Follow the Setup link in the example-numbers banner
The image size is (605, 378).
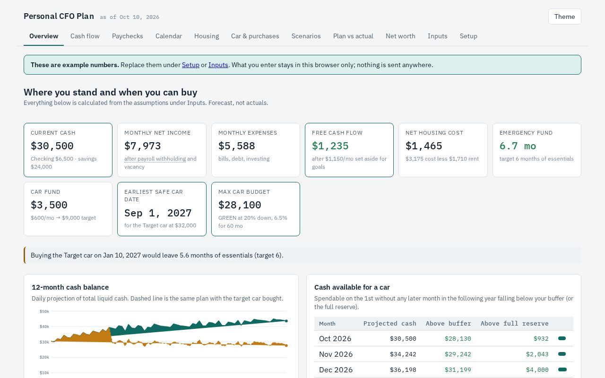click(190, 65)
